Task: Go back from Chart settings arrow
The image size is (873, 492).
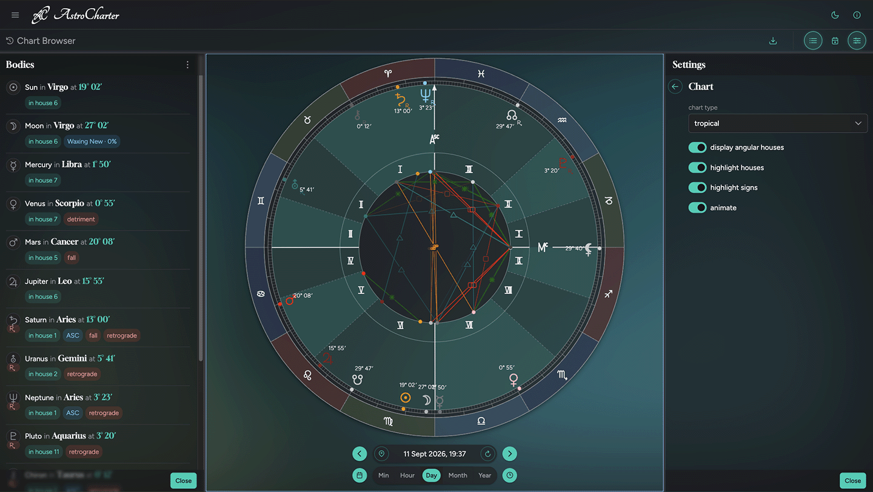Action: point(675,87)
